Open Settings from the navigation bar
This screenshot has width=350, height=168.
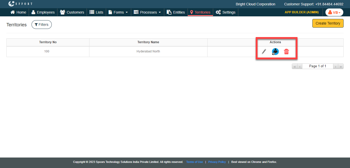[225, 12]
